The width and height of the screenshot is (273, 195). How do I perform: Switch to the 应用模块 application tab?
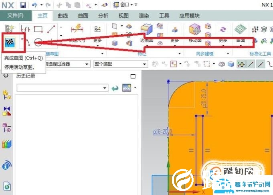[x=189, y=16]
